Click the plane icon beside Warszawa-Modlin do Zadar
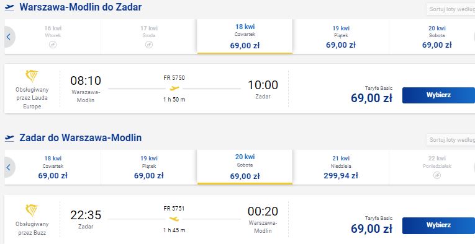This screenshot has height=244, width=475. (x=9, y=7)
